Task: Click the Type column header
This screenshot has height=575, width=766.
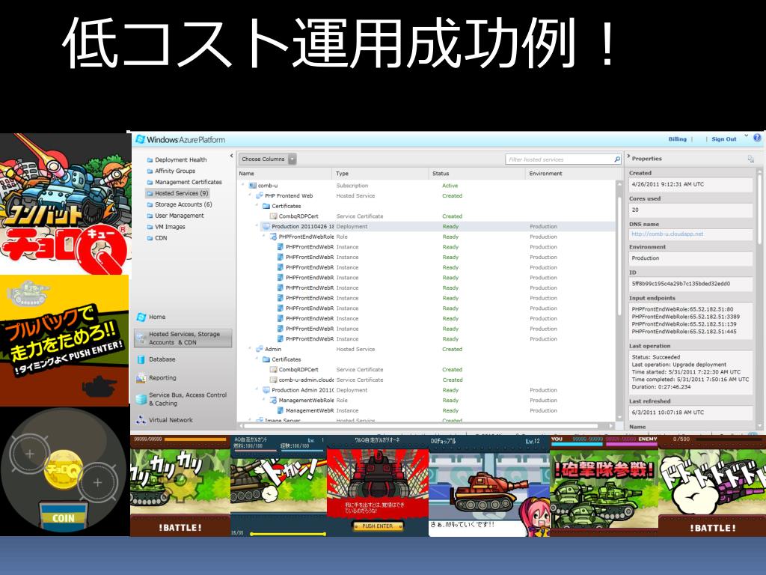Action: [381, 174]
